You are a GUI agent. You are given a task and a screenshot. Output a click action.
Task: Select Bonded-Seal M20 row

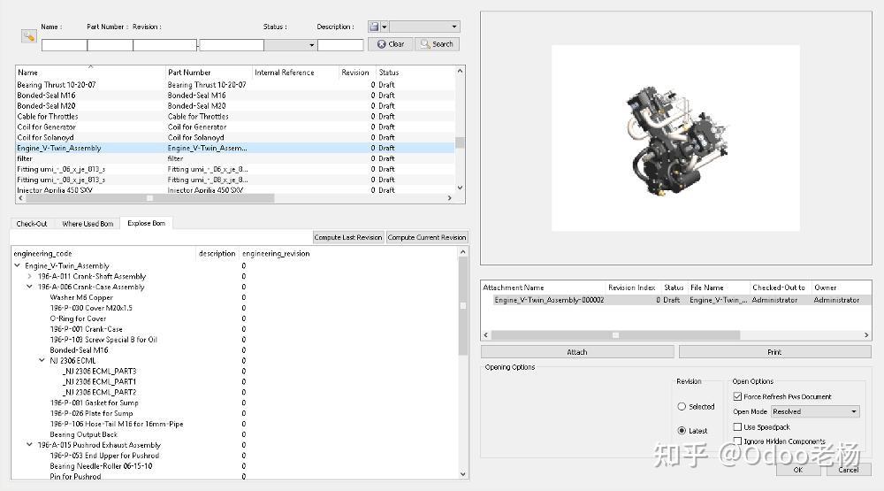point(235,105)
